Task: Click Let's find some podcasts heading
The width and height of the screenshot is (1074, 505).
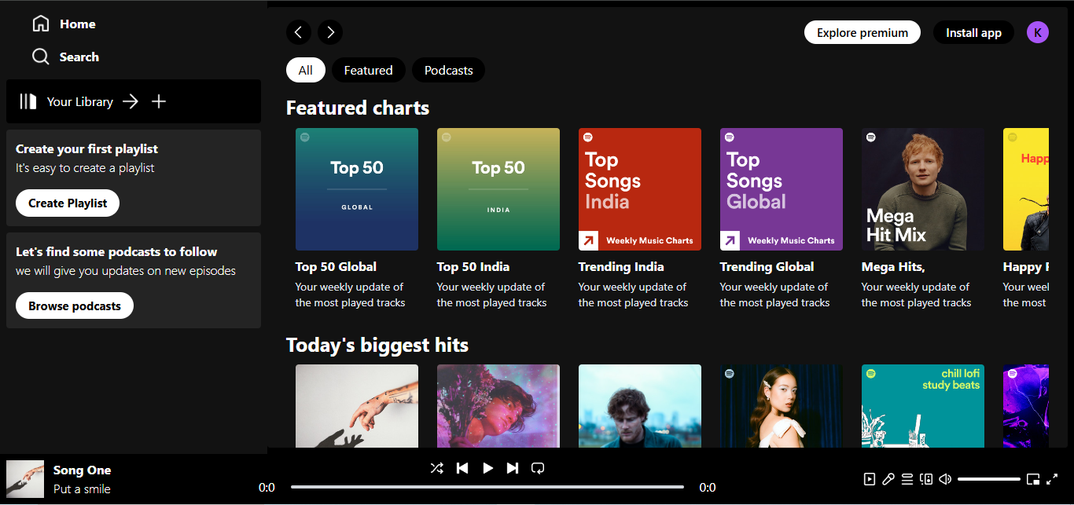Action: click(116, 251)
